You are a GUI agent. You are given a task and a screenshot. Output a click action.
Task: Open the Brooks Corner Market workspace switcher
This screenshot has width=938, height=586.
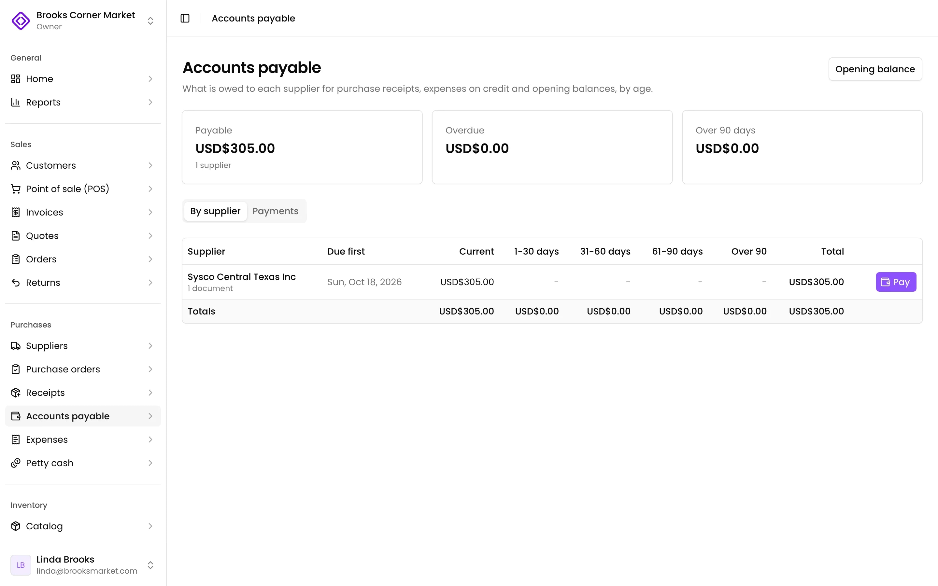[x=83, y=21]
